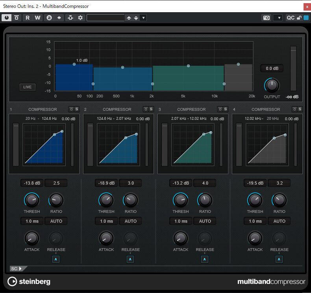Switch A/B setting comparison icon
The width and height of the screenshot is (311, 293).
49,18
